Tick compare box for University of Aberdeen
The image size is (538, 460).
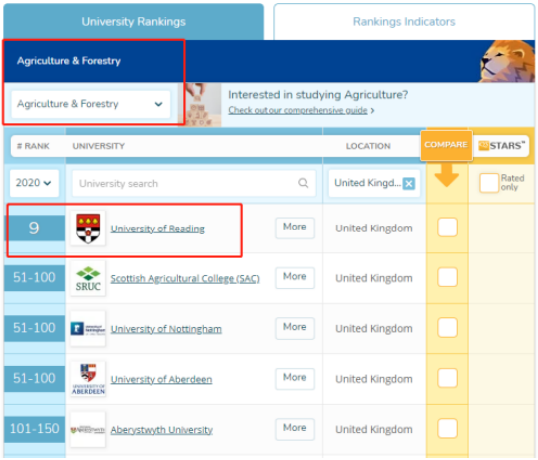[x=447, y=378]
